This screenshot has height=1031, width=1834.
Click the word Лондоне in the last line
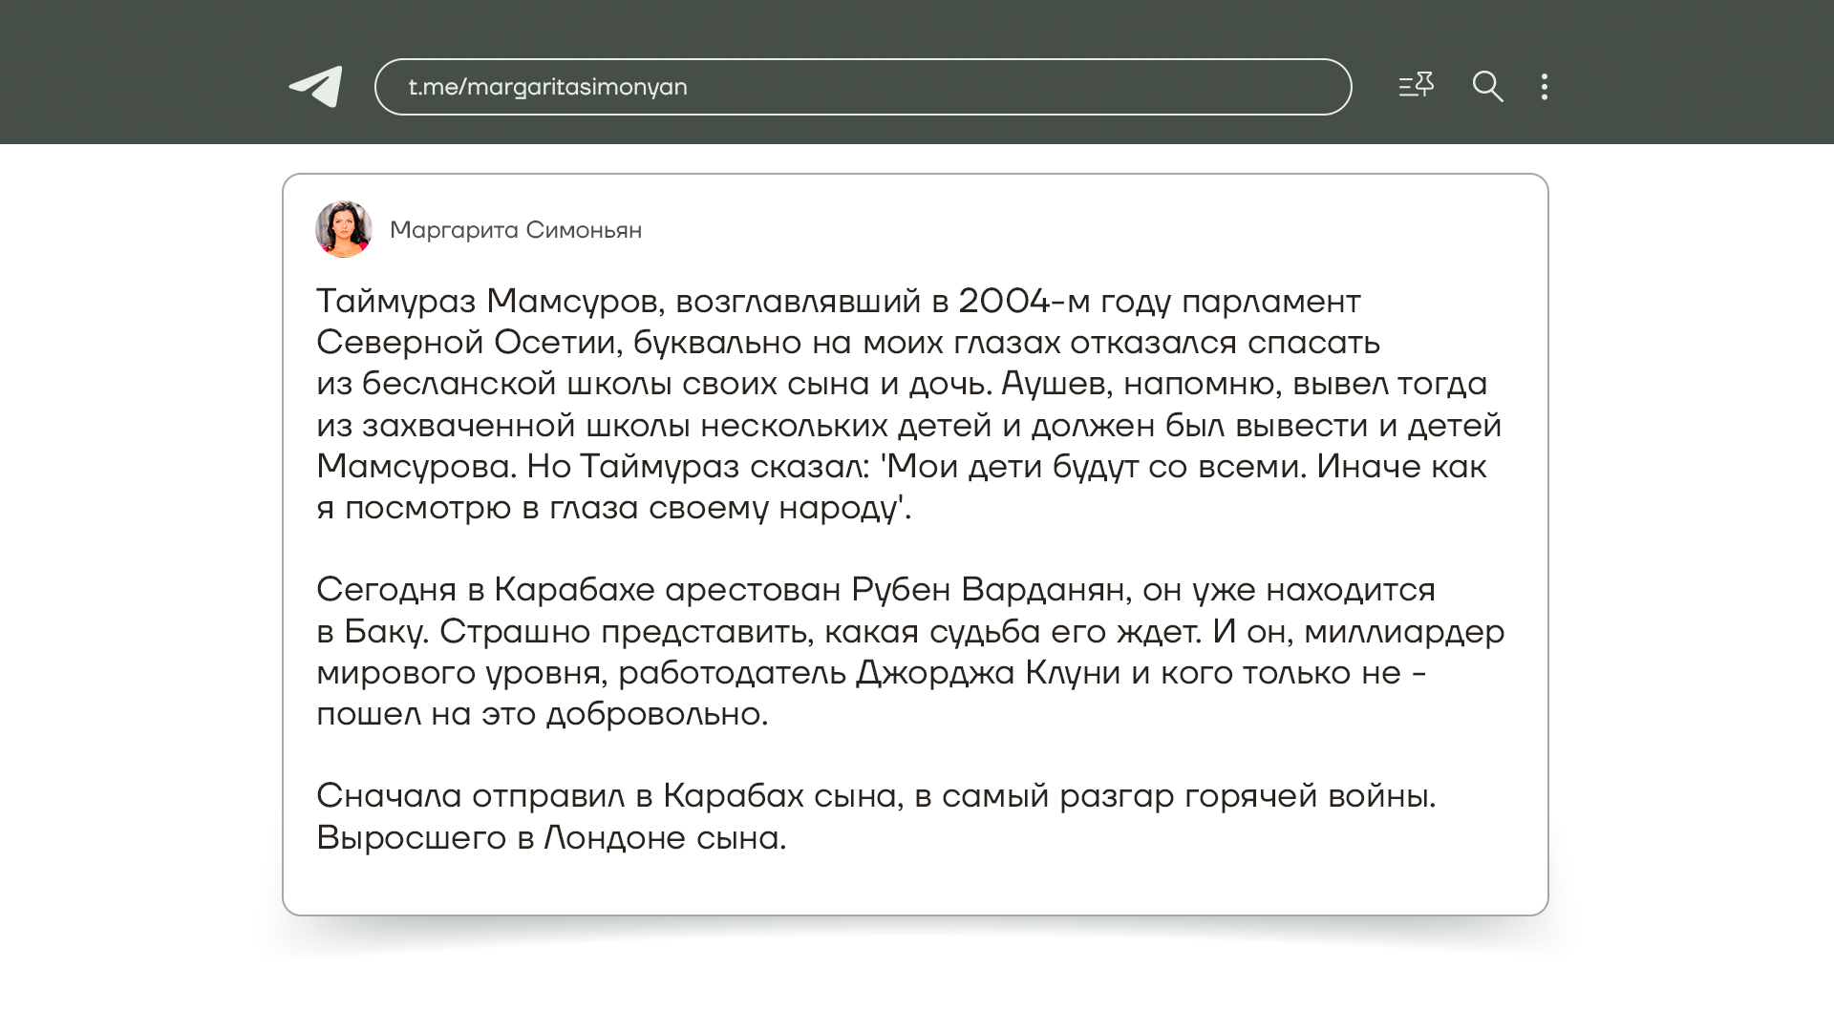[614, 838]
